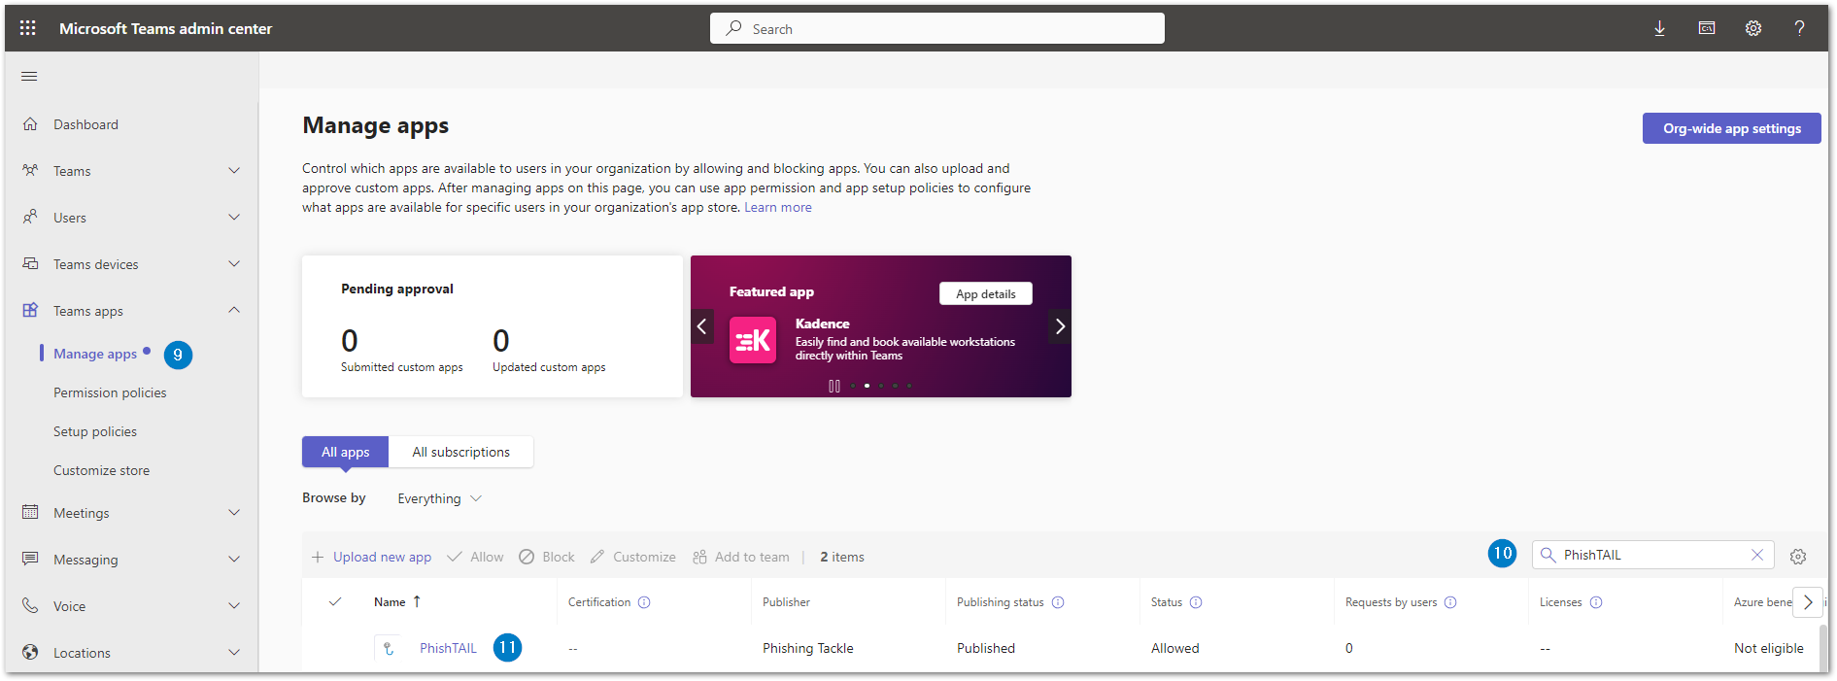Screen dimensions: 1837x681
Task: Click the Publisher column header
Action: coord(786,602)
